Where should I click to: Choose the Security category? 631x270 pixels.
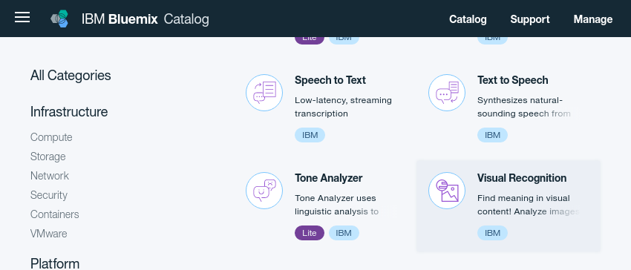49,195
